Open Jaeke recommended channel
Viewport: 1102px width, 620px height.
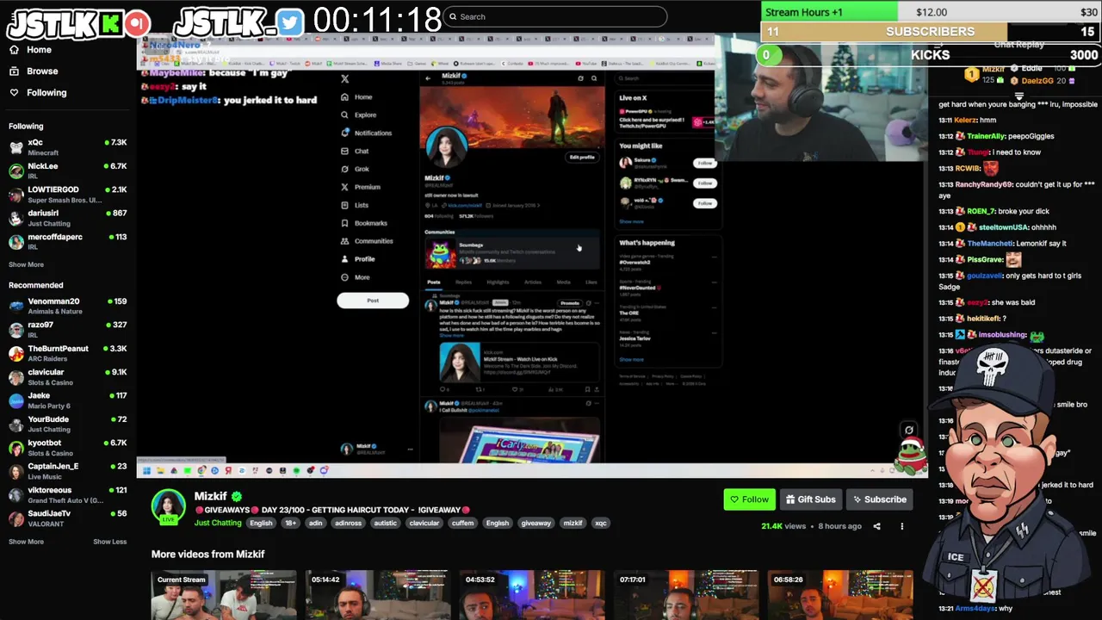67,400
